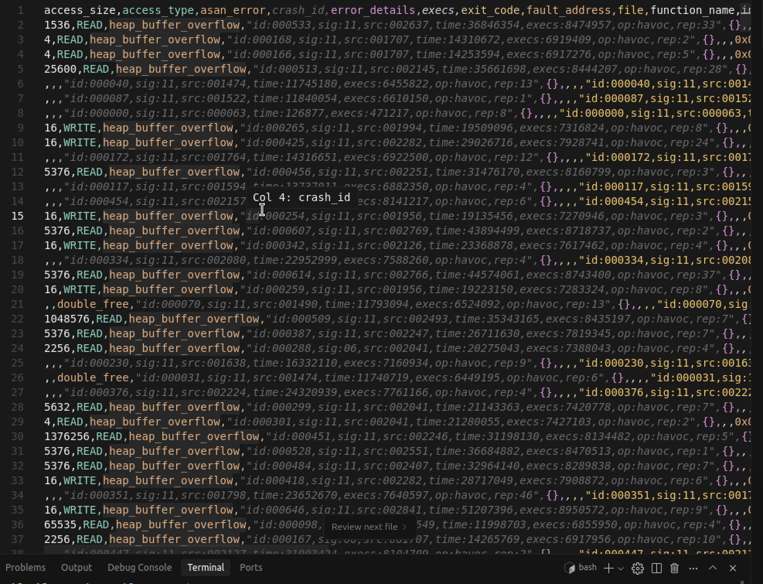Click the asan_error column header text
763x584 pixels.
coord(233,10)
